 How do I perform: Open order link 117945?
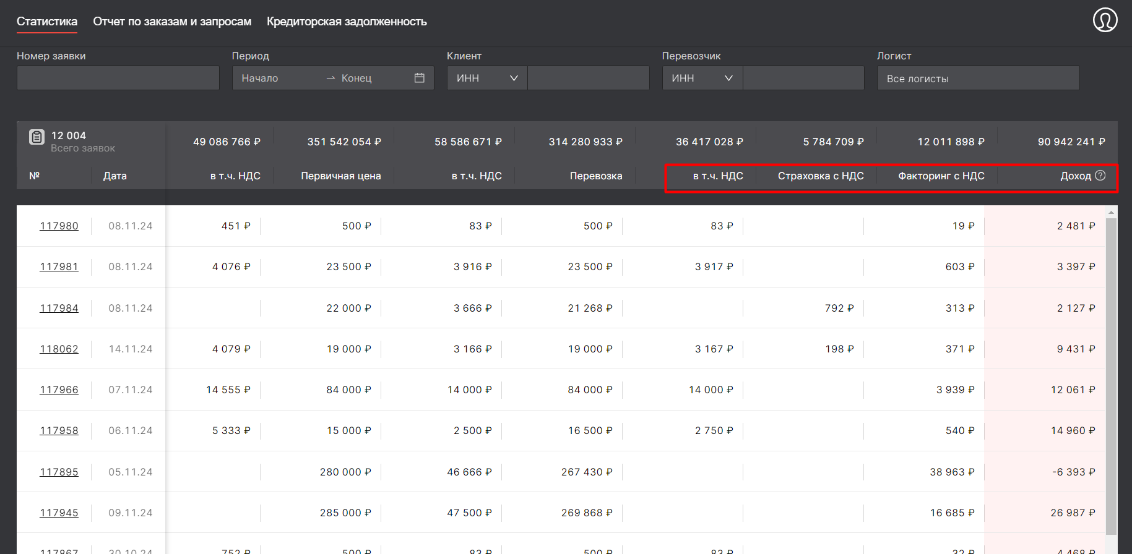click(x=59, y=513)
